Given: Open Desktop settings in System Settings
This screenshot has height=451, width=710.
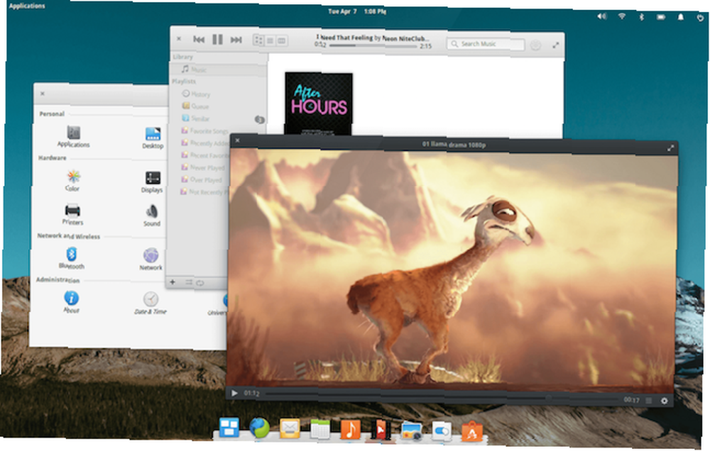Looking at the screenshot, I should [153, 138].
